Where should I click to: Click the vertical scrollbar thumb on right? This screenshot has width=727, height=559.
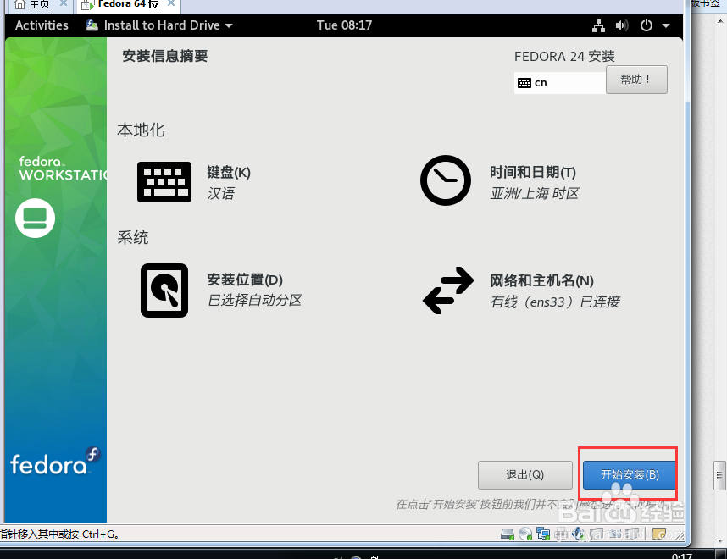point(719,474)
